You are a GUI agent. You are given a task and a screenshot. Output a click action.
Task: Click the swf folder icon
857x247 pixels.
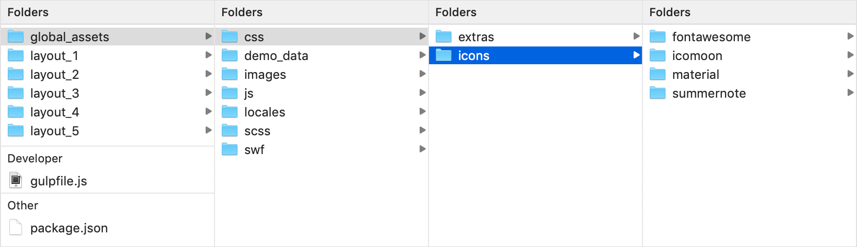click(x=230, y=149)
